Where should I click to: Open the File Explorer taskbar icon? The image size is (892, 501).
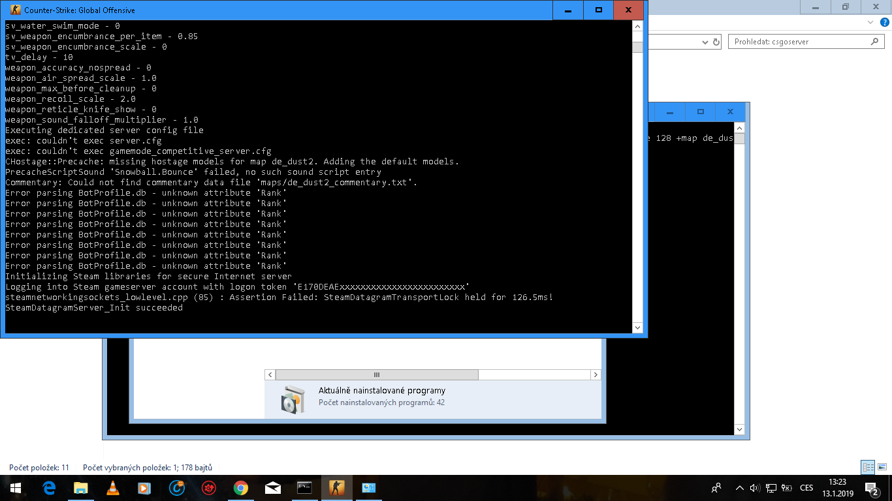pos(80,487)
